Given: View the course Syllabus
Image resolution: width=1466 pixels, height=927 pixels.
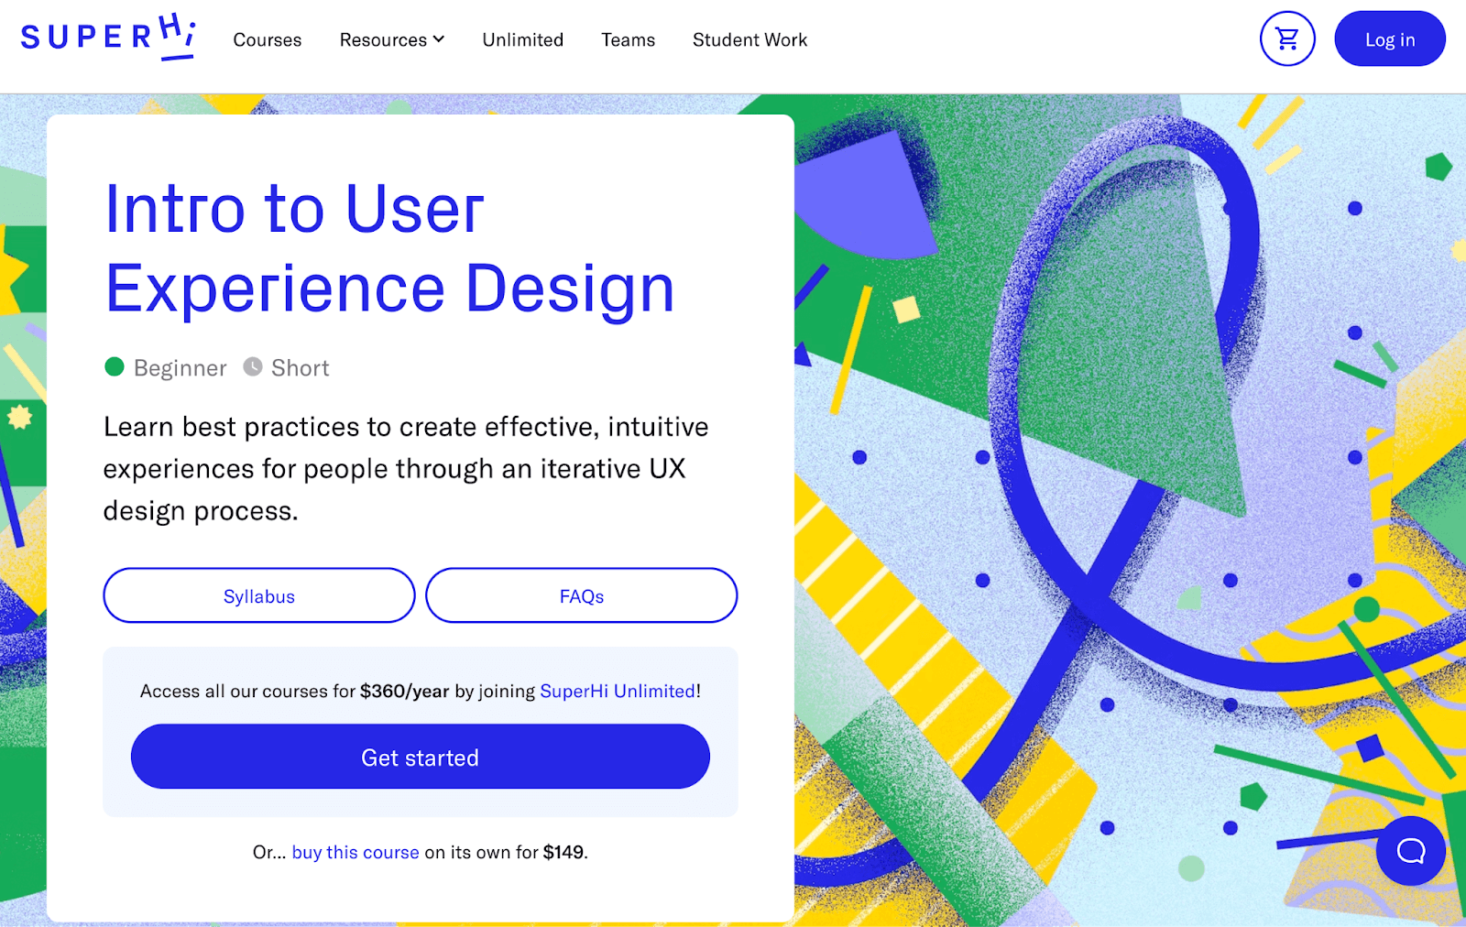Looking at the screenshot, I should click(259, 596).
